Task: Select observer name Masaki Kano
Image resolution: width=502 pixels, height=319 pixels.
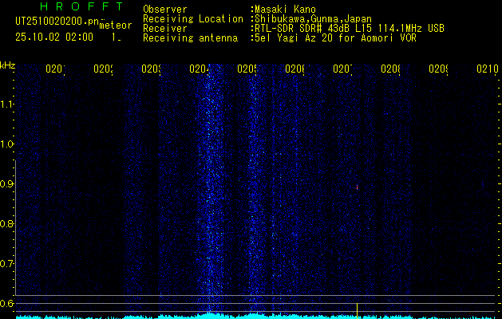Action: point(285,10)
